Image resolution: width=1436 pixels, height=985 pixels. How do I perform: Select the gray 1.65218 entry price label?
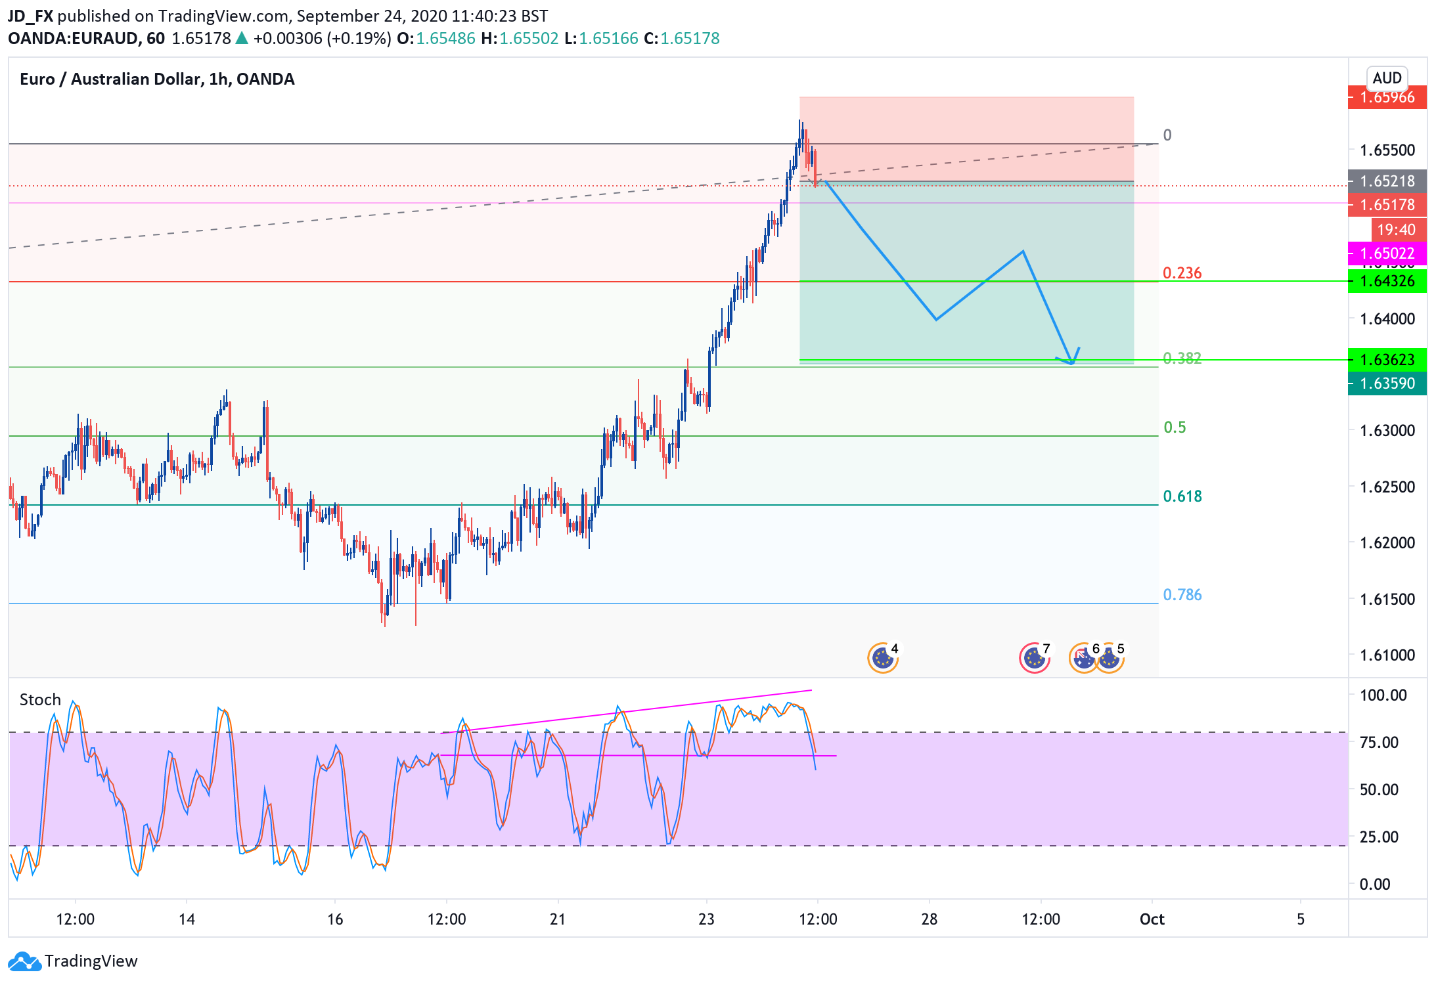point(1387,181)
